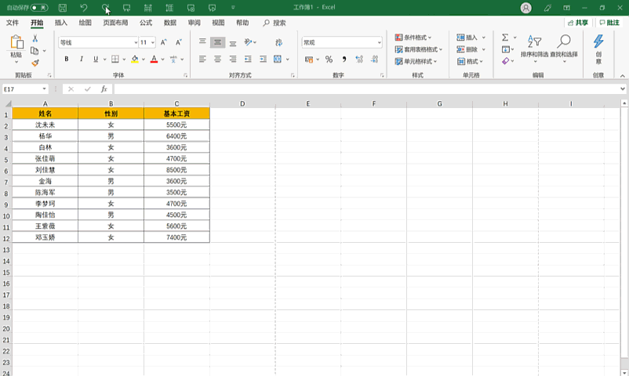629x376 pixels.
Task: Switch to the Review tab
Action: 195,23
